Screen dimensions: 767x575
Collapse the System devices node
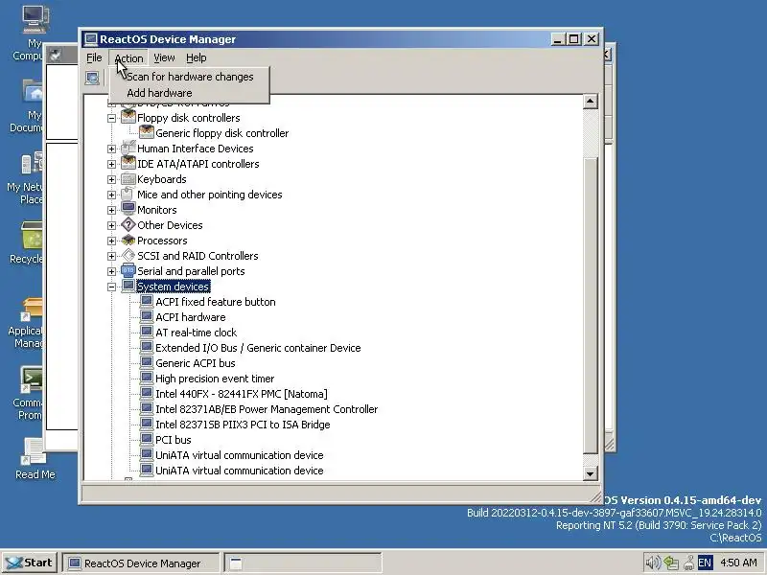[111, 287]
